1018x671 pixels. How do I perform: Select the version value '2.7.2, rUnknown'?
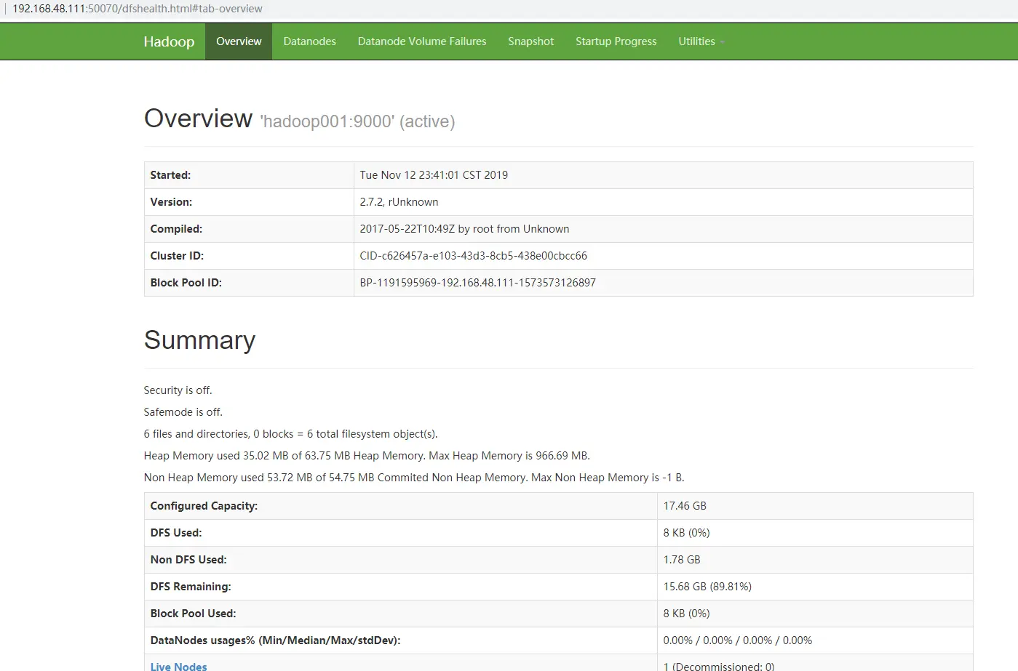(399, 202)
